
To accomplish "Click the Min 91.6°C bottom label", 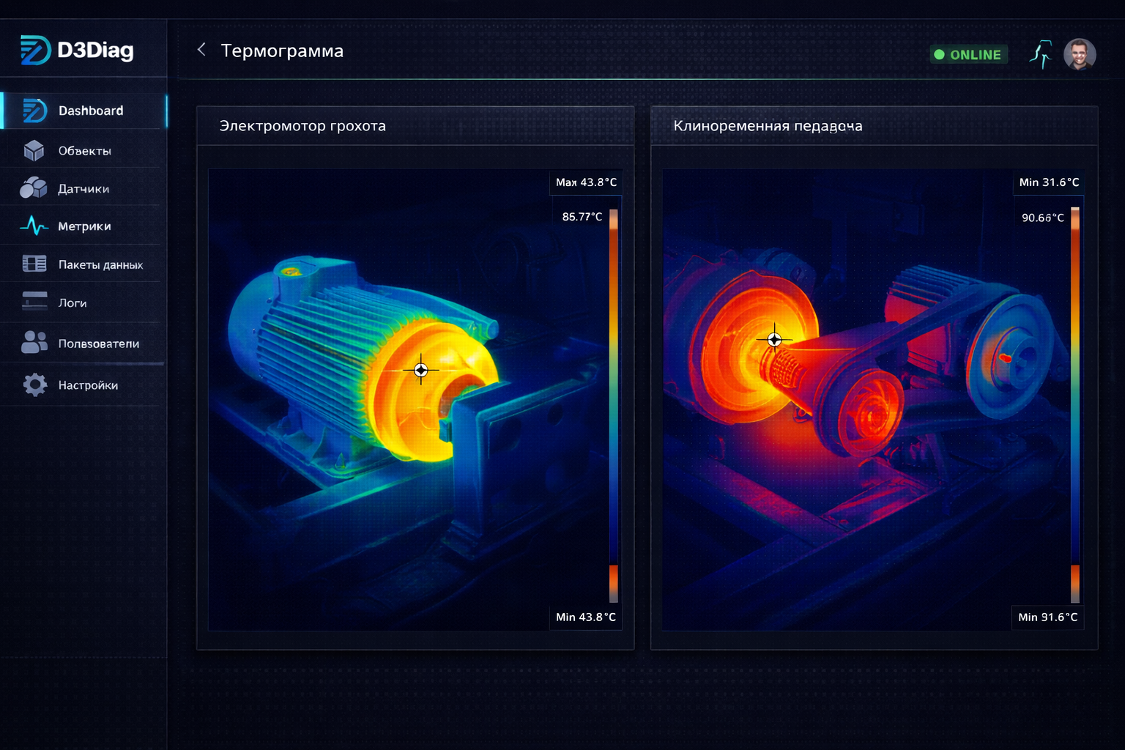I will click(1048, 617).
